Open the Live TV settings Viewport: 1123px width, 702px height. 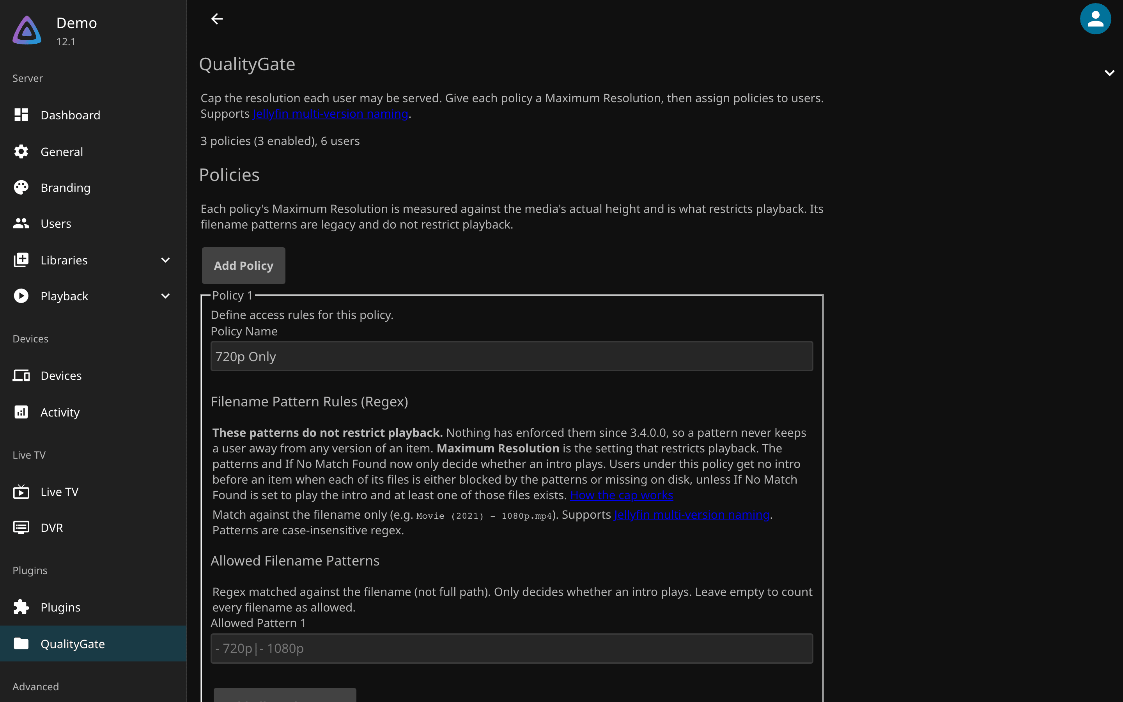[x=93, y=492]
